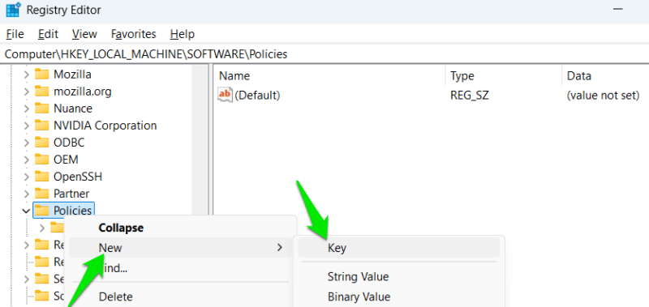The height and width of the screenshot is (307, 649).
Task: Select the NVIDIA Corporation tree entry
Action: point(105,126)
